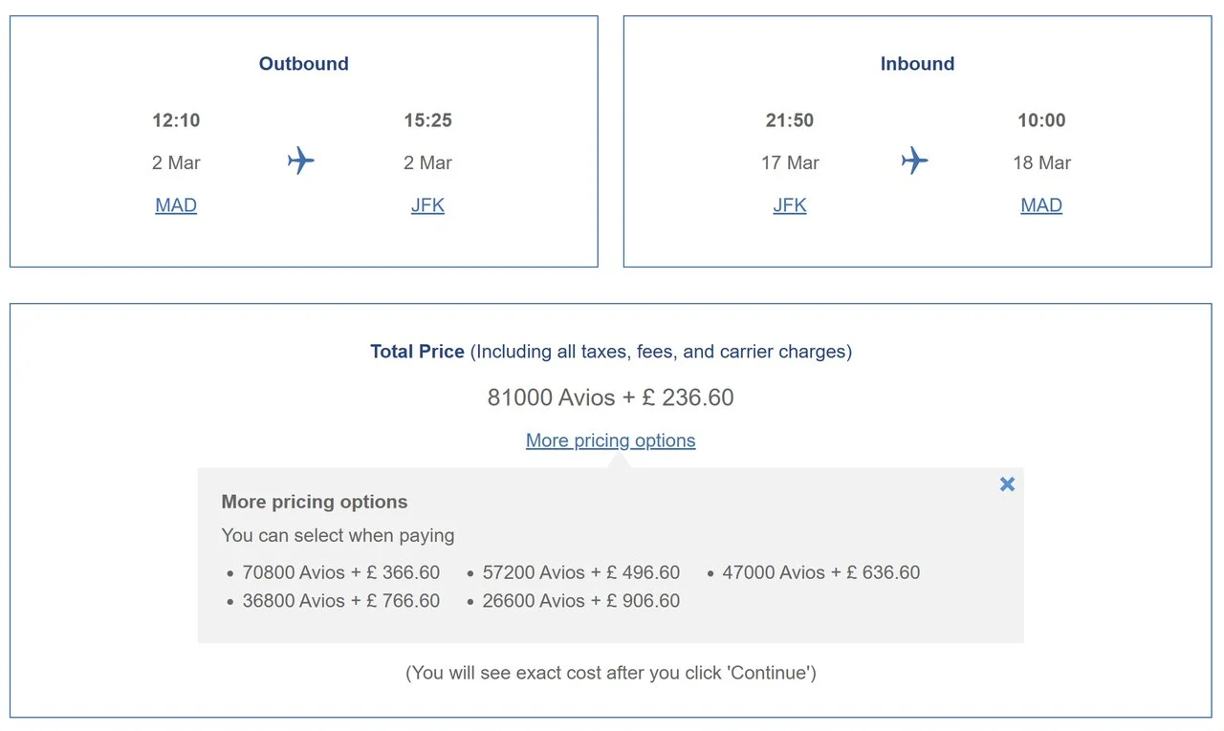Select the 57200 Avios + £ 496.60 option
The height and width of the screenshot is (731, 1224).
[x=581, y=572]
